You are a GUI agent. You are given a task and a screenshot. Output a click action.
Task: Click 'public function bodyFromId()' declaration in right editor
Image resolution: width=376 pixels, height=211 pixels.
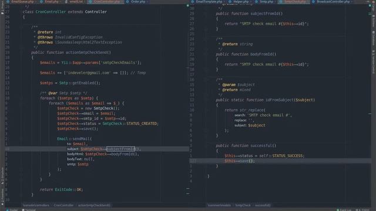tap(246, 54)
